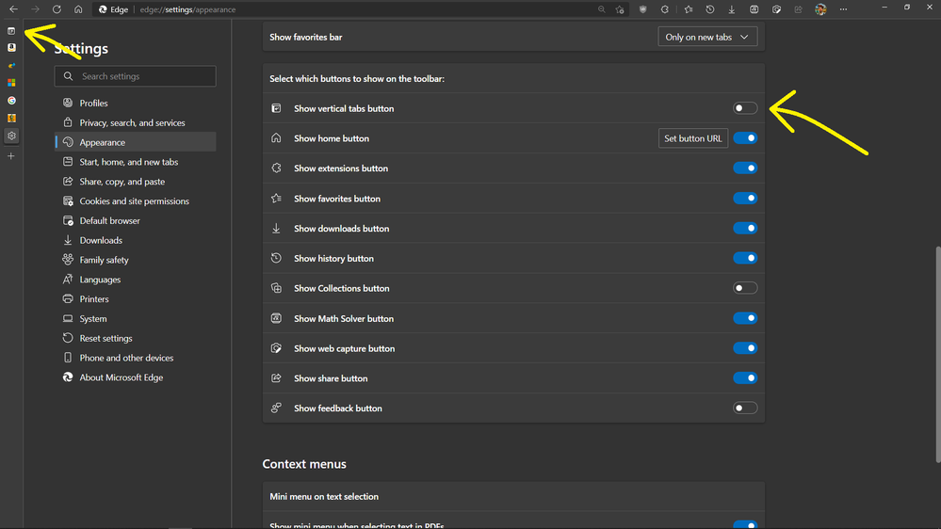Switch to the Amazon vertical tab

[11, 48]
